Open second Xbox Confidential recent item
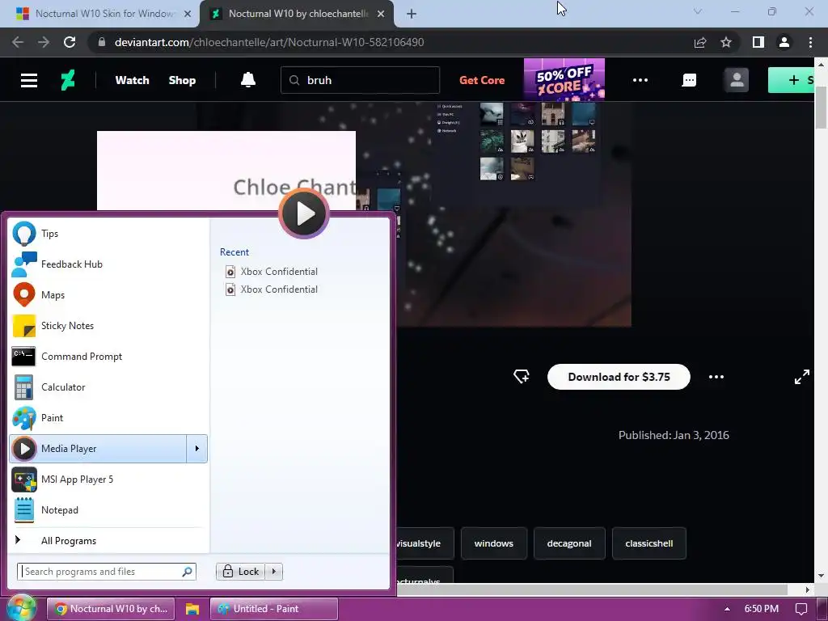The width and height of the screenshot is (828, 621). coord(272,289)
